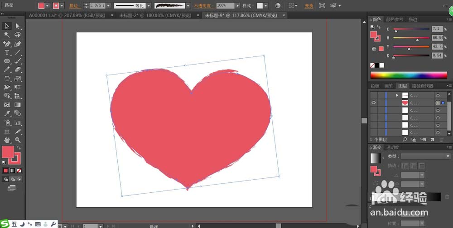Open the gradient 类型 type dropdown

pyautogui.click(x=425, y=156)
